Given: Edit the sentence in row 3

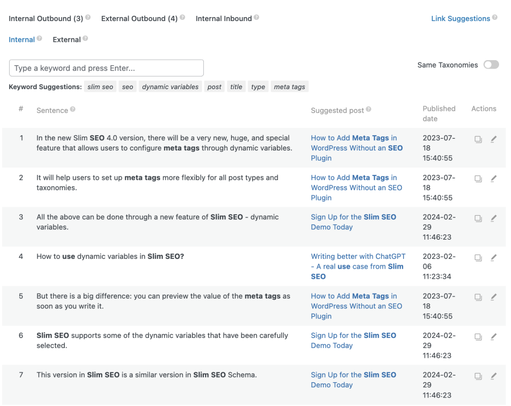Looking at the screenshot, I should pyautogui.click(x=494, y=218).
